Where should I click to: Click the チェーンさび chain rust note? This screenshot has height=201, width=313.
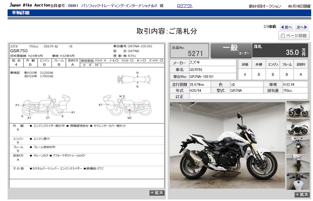pyautogui.click(x=41, y=155)
